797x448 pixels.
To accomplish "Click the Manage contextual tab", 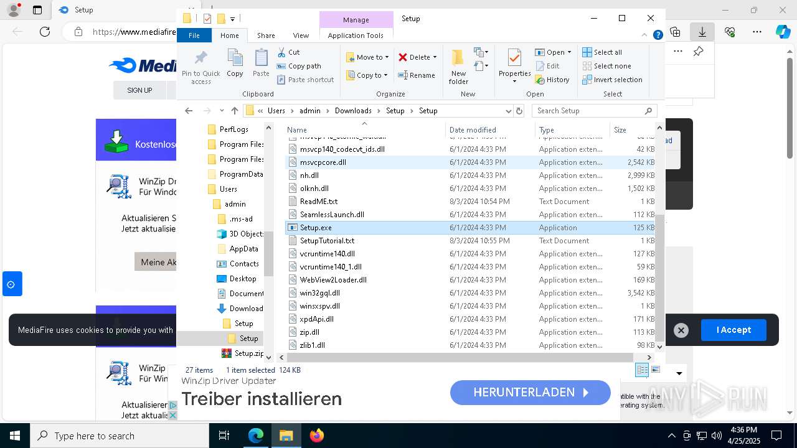I will click(x=356, y=19).
